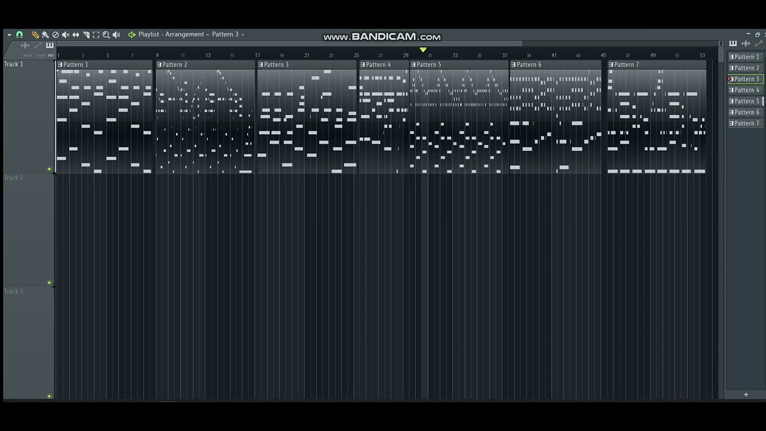Toggle automation clip focus above CHAN label
The image size is (766, 431).
click(38, 45)
